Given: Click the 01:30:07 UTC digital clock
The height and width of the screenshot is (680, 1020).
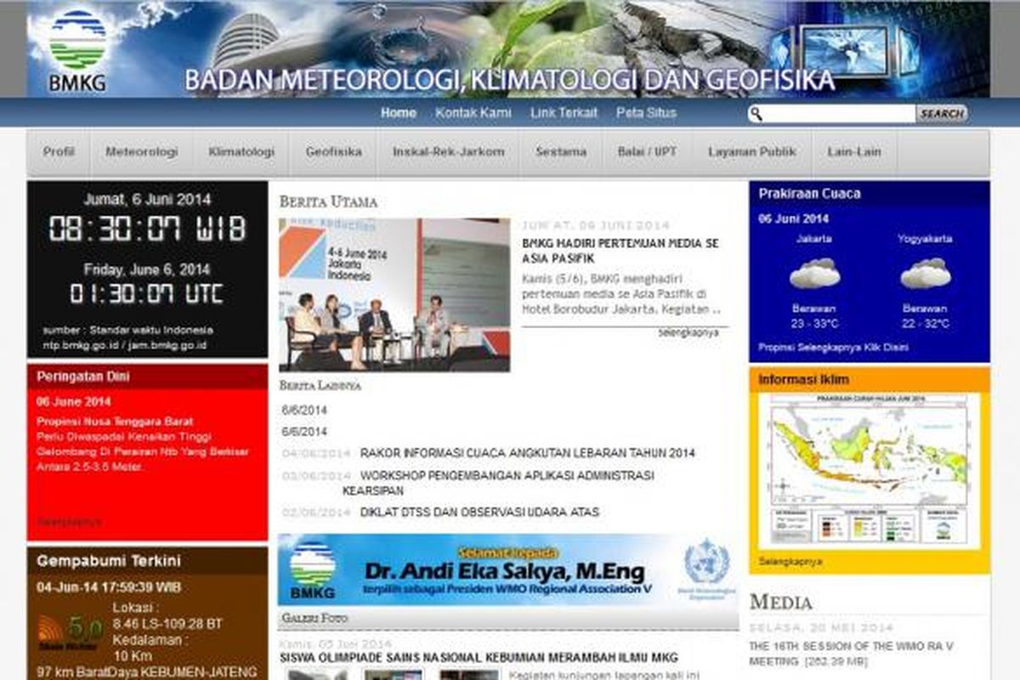Looking at the screenshot, I should coord(147,295).
